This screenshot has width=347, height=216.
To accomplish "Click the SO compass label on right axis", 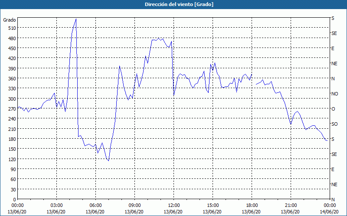I will (334, 124).
